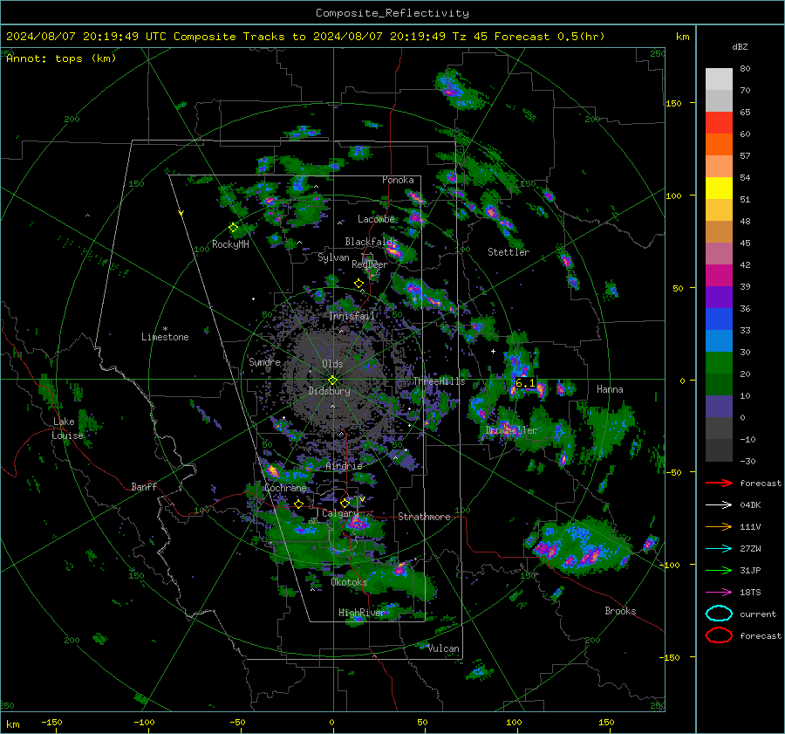Screen dimensions: 785x734
Task: Click the Calgary city label
Action: pos(340,513)
